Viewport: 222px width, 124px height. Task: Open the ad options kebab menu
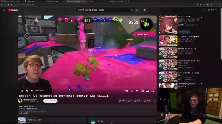[x=201, y=17]
